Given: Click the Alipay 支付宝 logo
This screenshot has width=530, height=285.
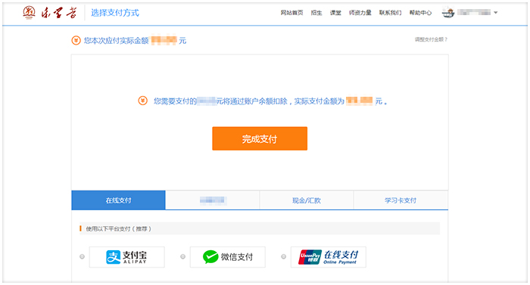Looking at the screenshot, I should tap(126, 257).
